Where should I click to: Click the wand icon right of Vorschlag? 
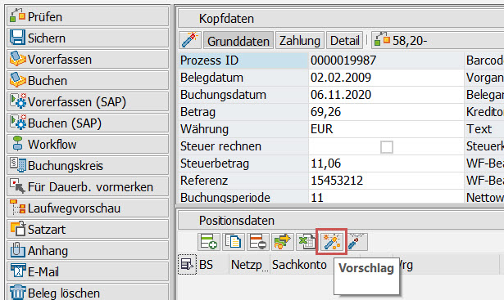pyautogui.click(x=356, y=241)
